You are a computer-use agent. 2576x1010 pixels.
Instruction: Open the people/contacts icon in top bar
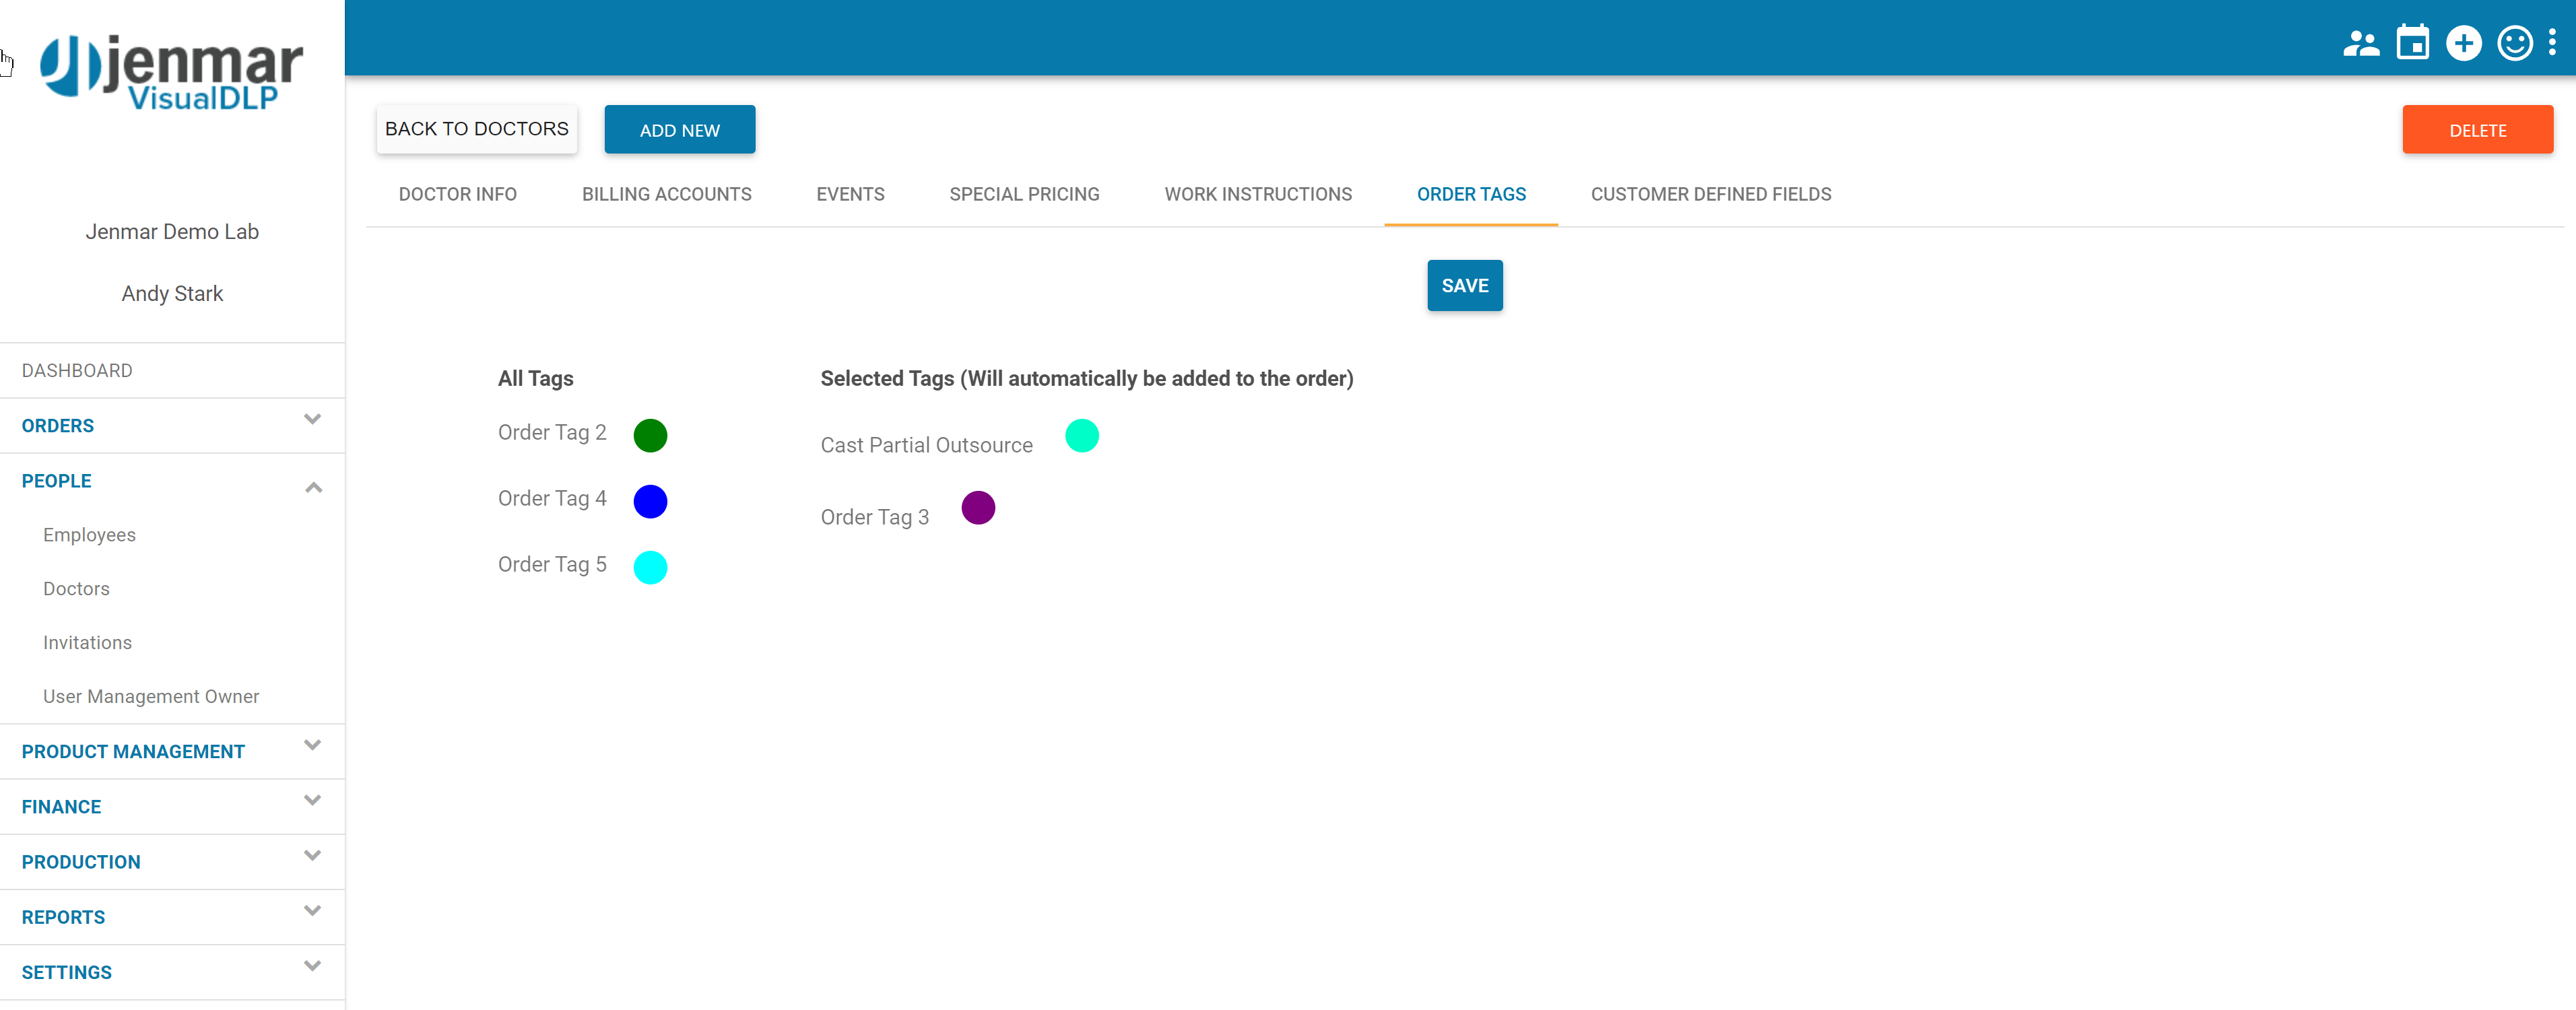point(2361,44)
